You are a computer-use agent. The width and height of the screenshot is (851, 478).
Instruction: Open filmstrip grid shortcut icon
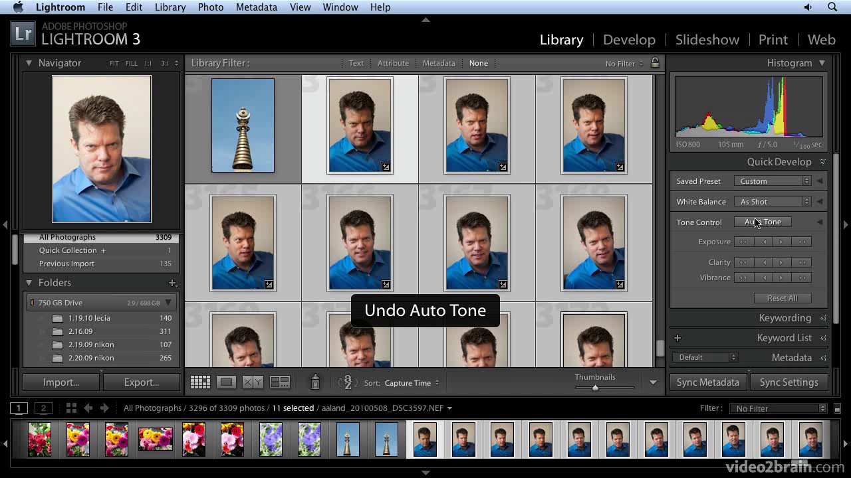[71, 408]
